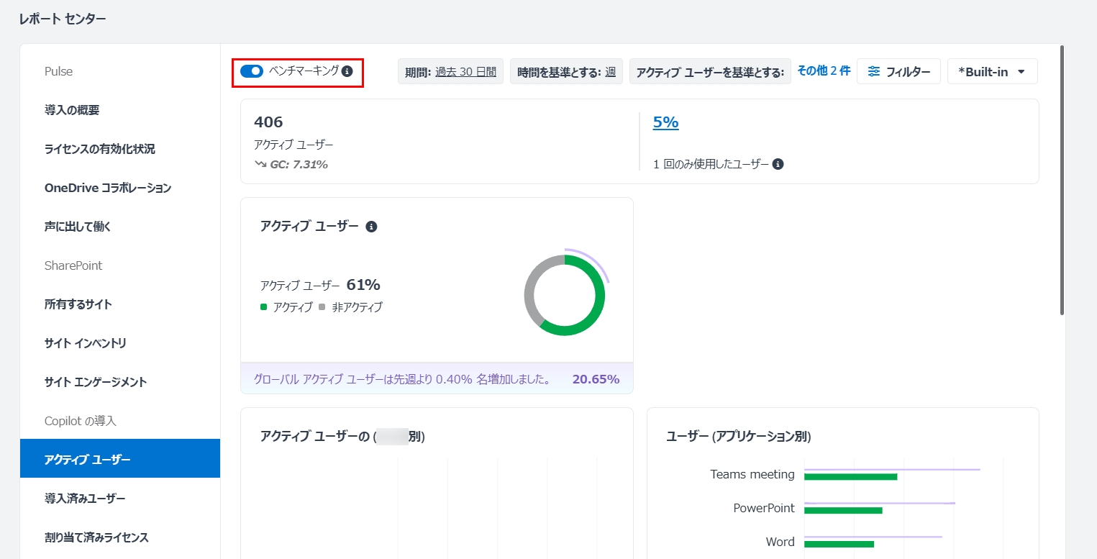Image resolution: width=1097 pixels, height=559 pixels.
Task: Click the GC downward trend arrow icon
Action: 260,164
